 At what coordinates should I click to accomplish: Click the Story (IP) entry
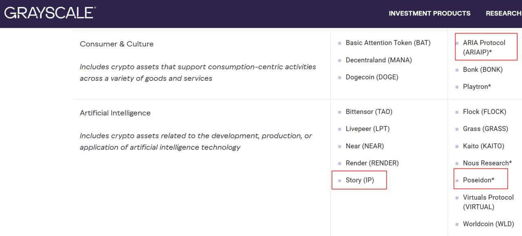coord(360,180)
